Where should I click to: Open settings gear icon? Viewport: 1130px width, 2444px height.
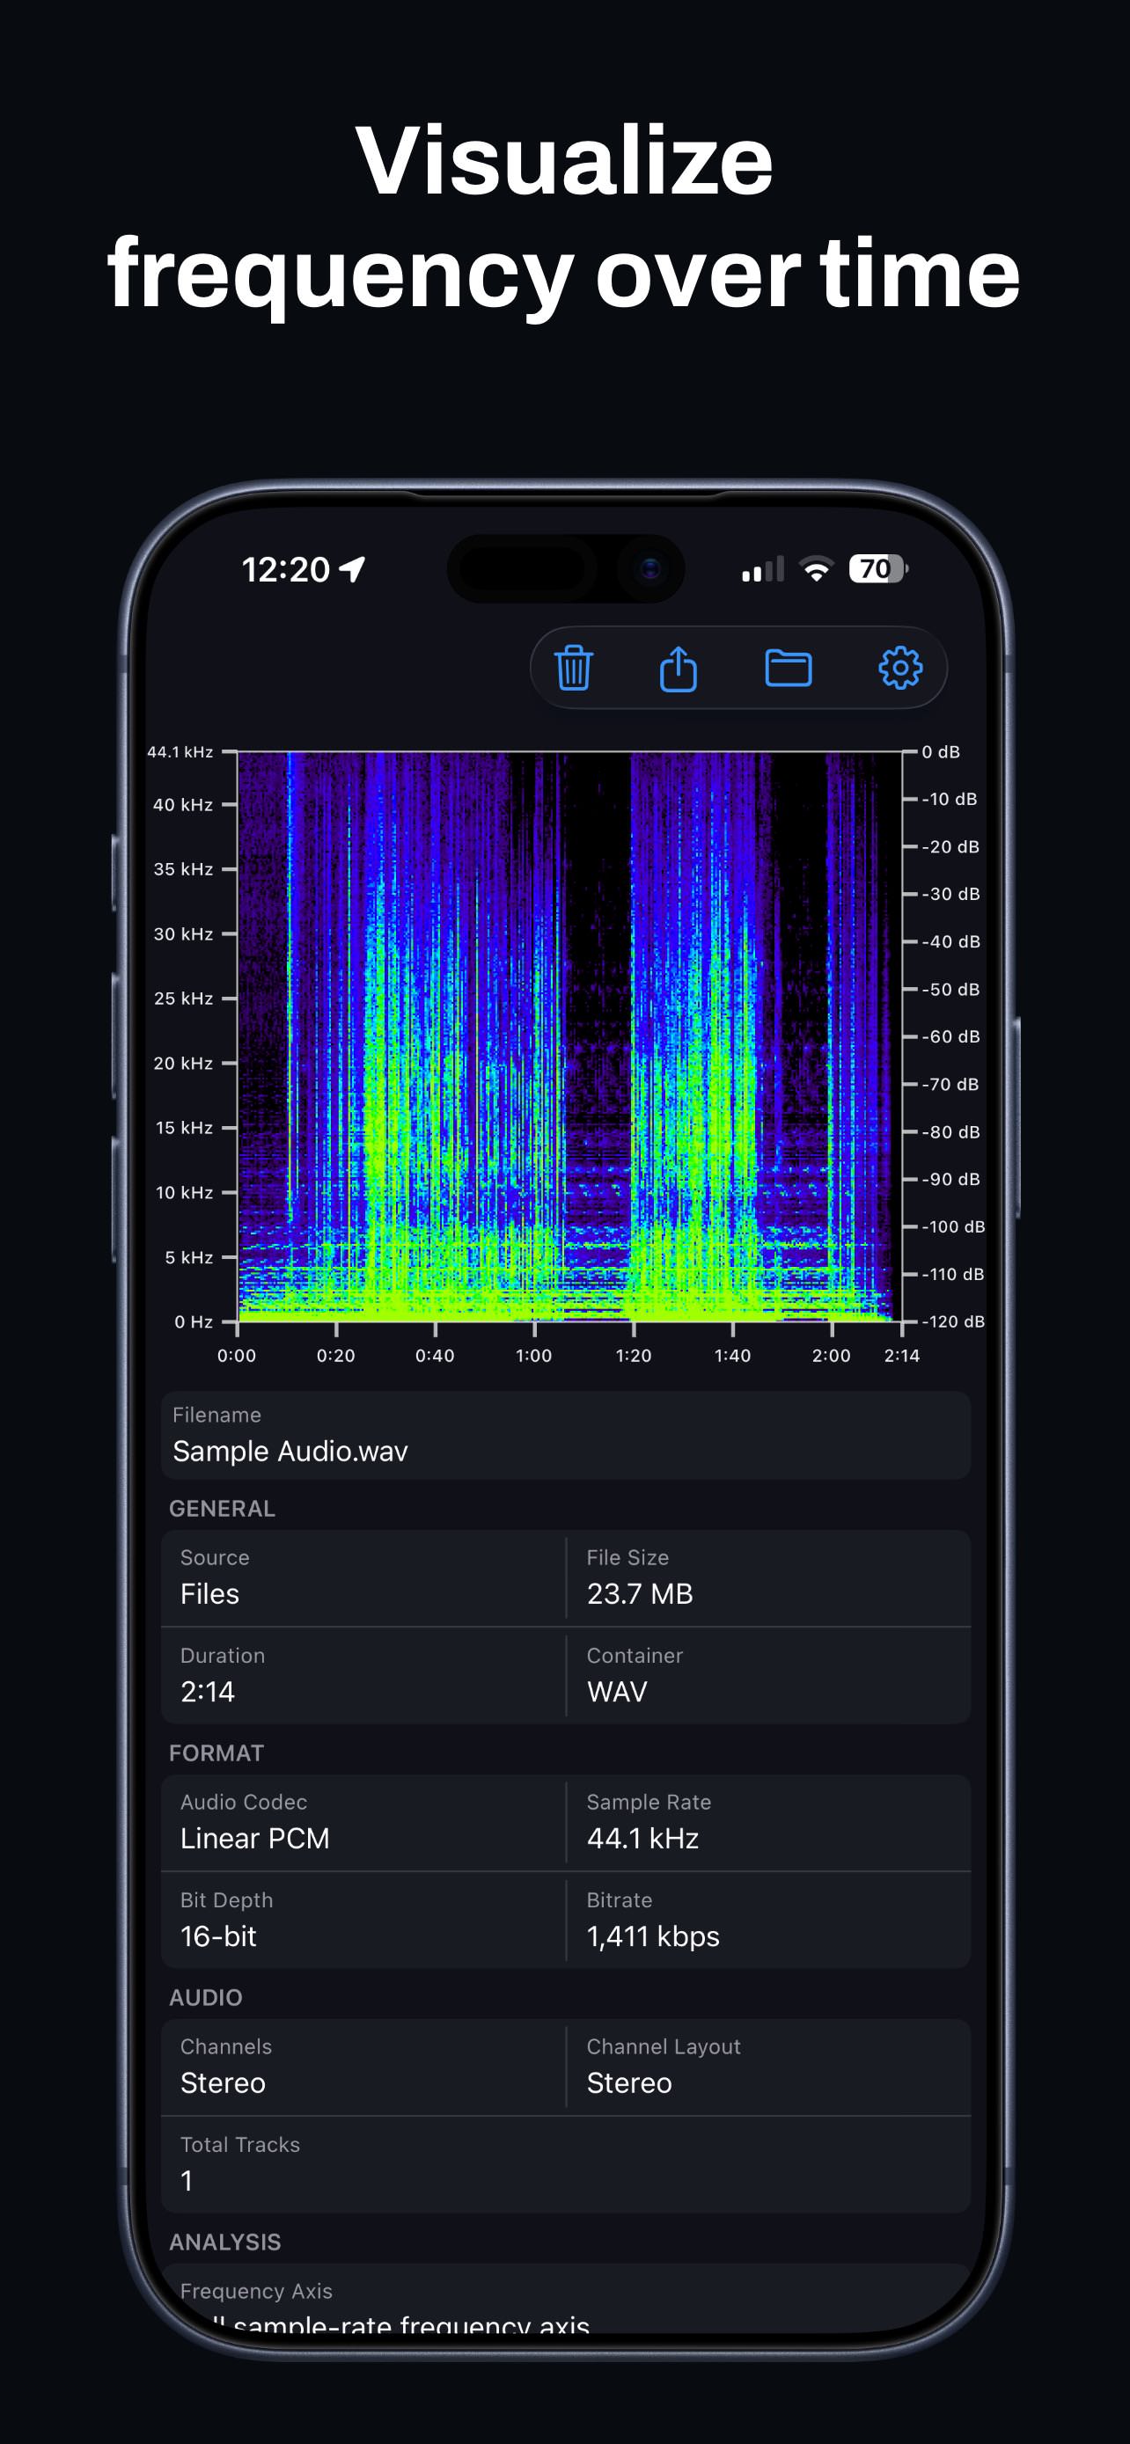click(900, 668)
